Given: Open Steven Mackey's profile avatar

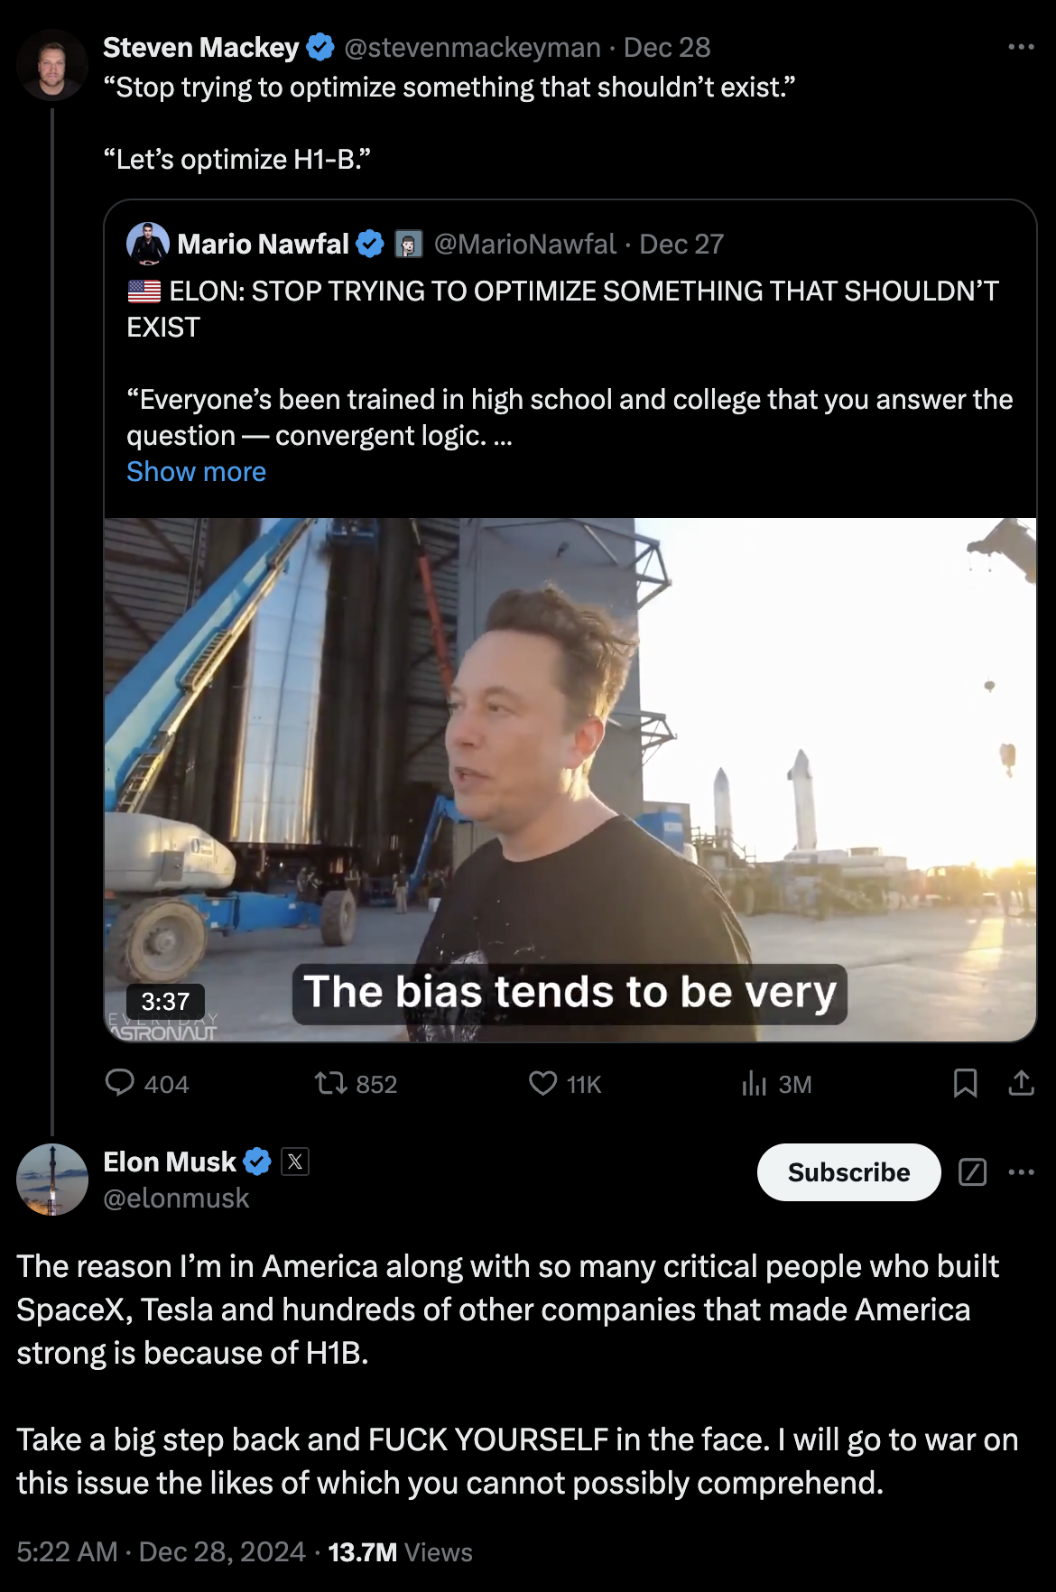Looking at the screenshot, I should point(51,65).
